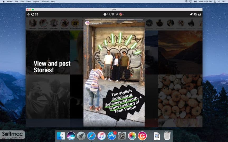This screenshot has height=142, width=228.
Task: Open Grids app from the Dock
Action: pyautogui.click(x=142, y=136)
